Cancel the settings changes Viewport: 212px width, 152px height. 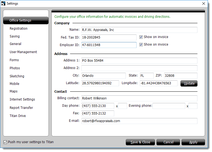point(168,142)
